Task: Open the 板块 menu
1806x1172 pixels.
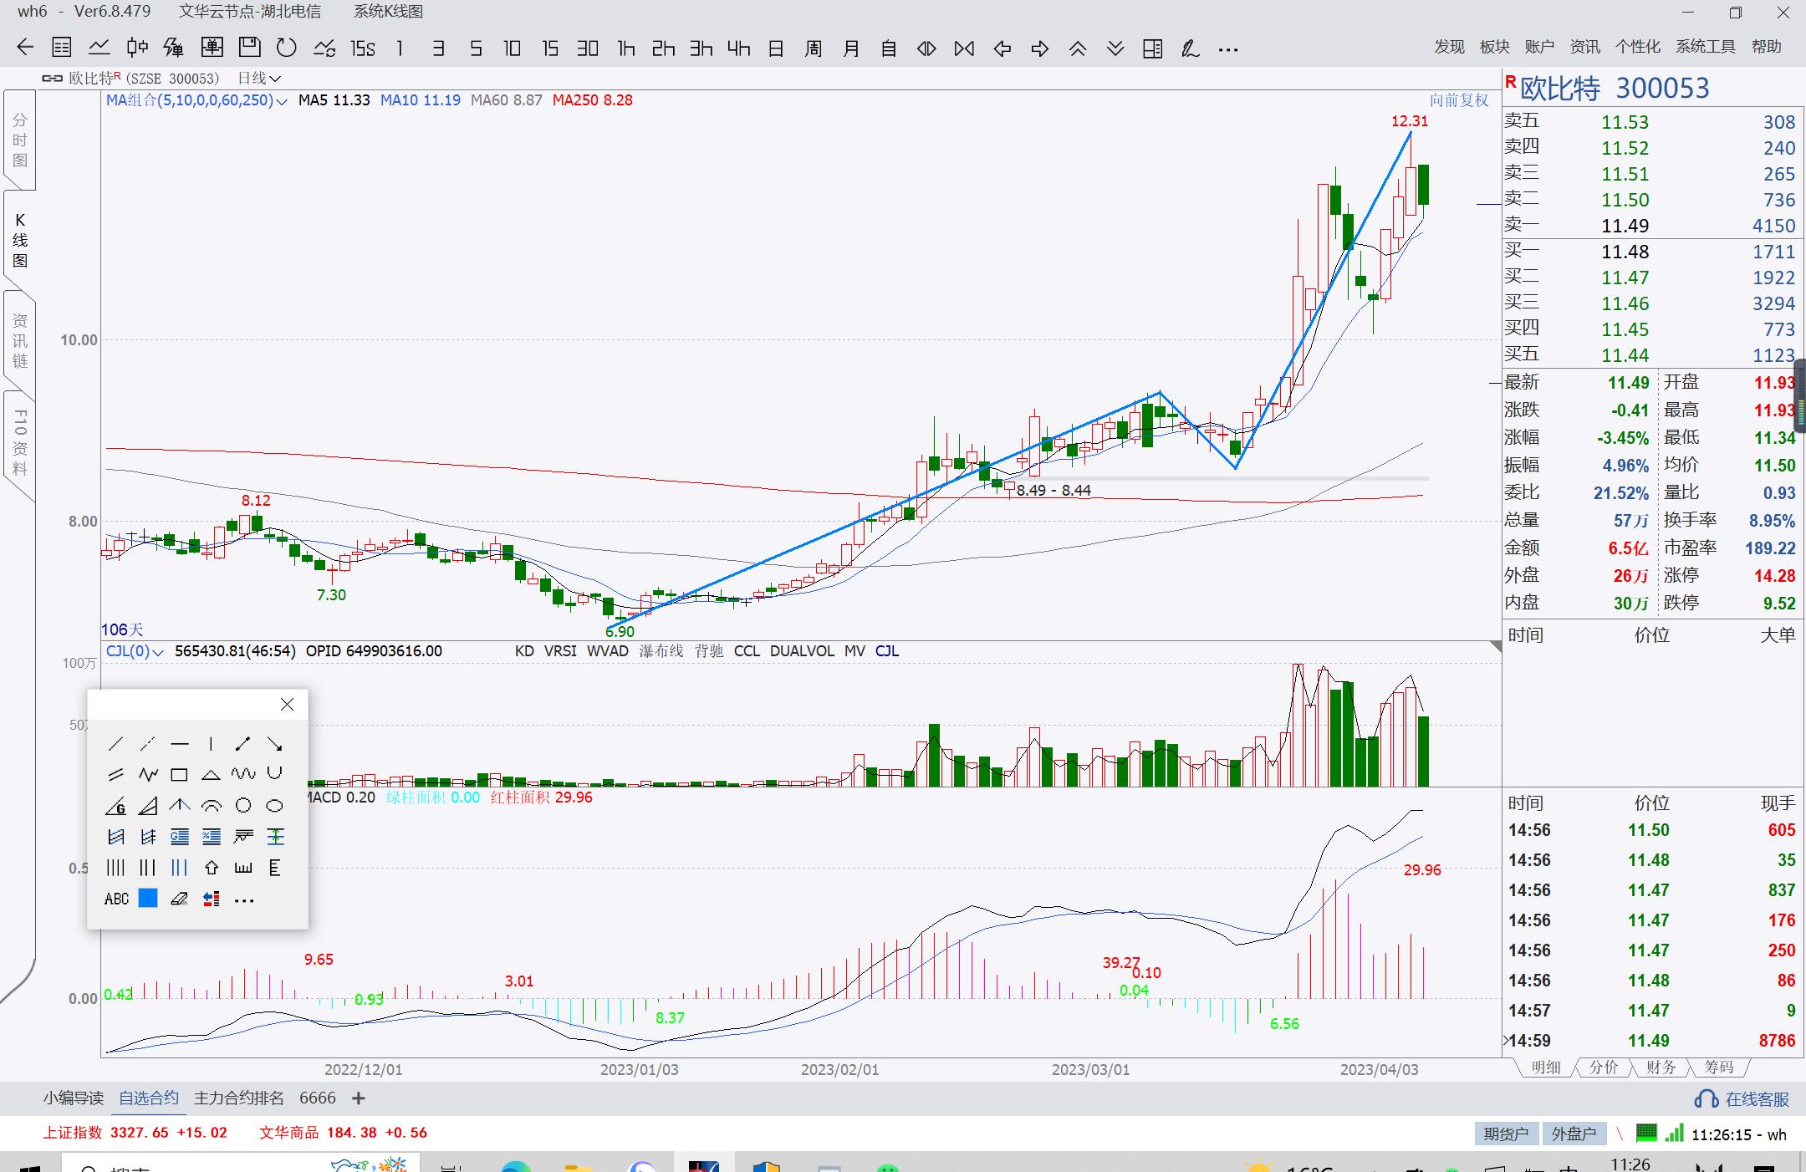Action: (x=1494, y=47)
